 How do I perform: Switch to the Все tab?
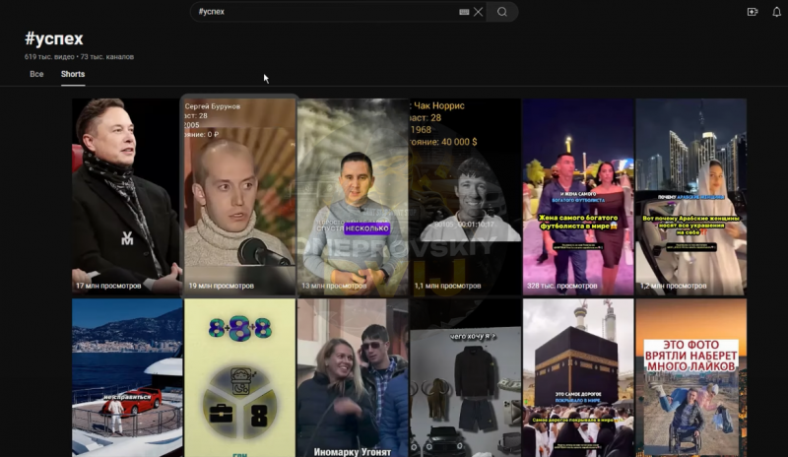click(36, 74)
